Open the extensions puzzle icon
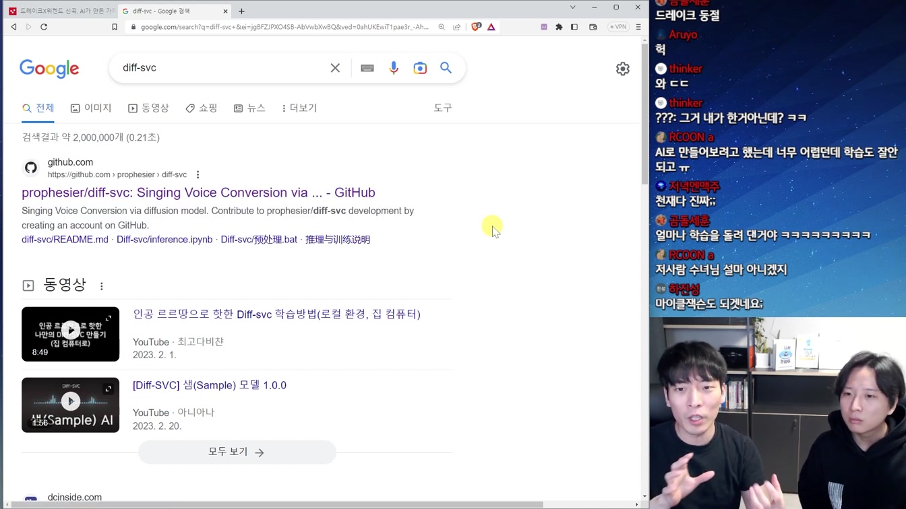Image resolution: width=906 pixels, height=509 pixels. pyautogui.click(x=559, y=27)
